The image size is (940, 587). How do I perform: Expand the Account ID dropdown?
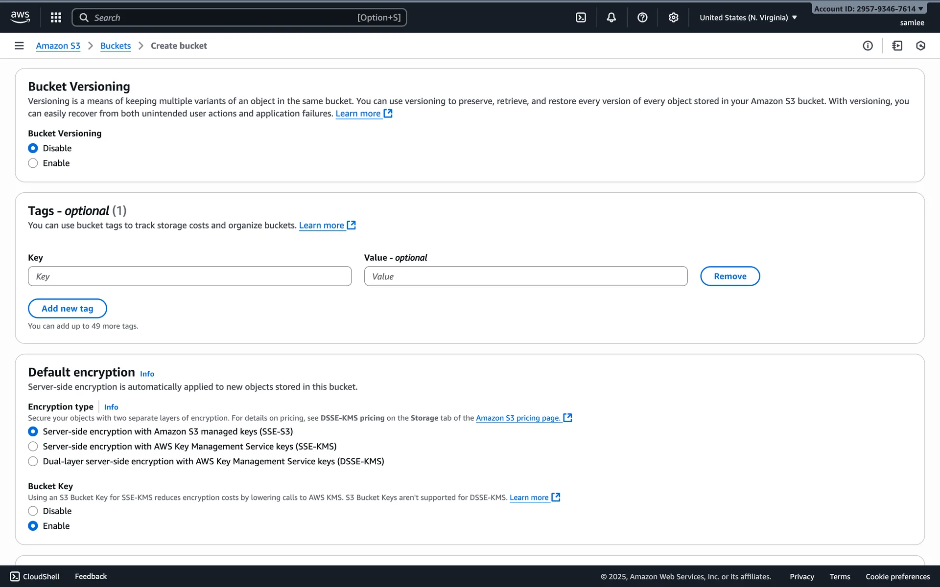(x=868, y=9)
